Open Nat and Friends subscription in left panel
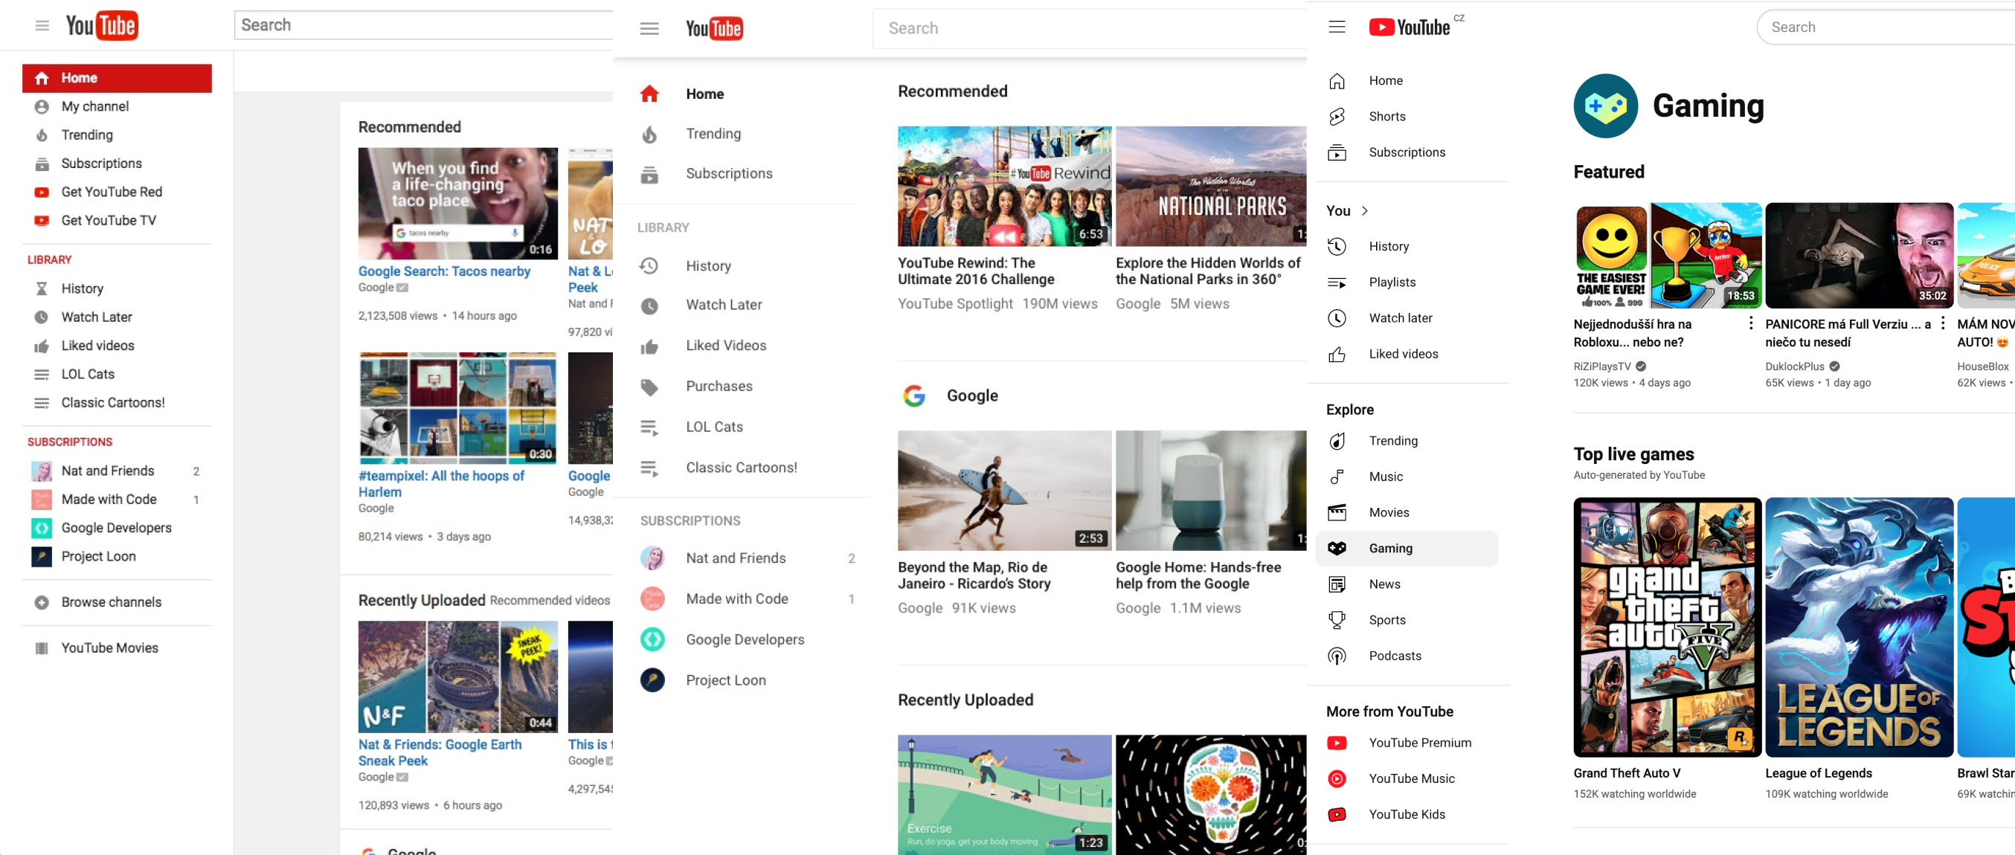 tap(117, 471)
